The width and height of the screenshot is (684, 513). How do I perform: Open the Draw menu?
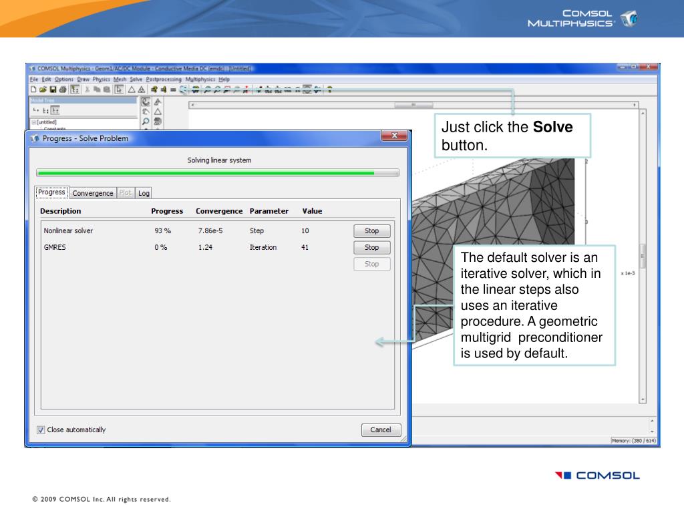[x=83, y=79]
